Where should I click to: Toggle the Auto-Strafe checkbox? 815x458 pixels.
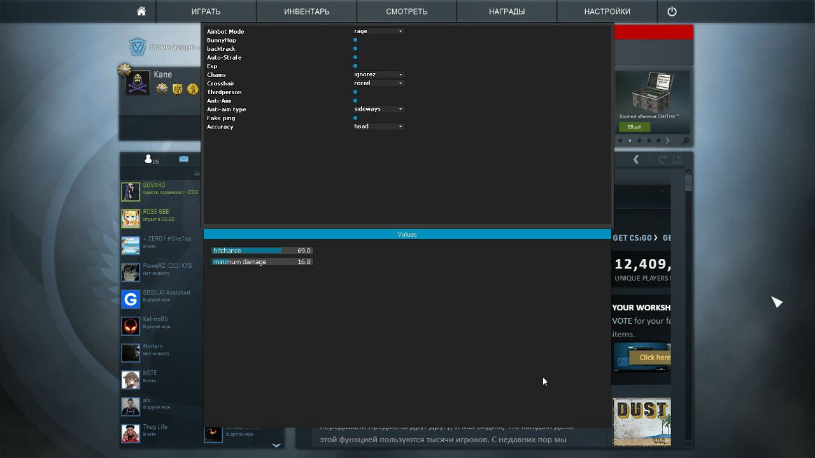tap(355, 57)
